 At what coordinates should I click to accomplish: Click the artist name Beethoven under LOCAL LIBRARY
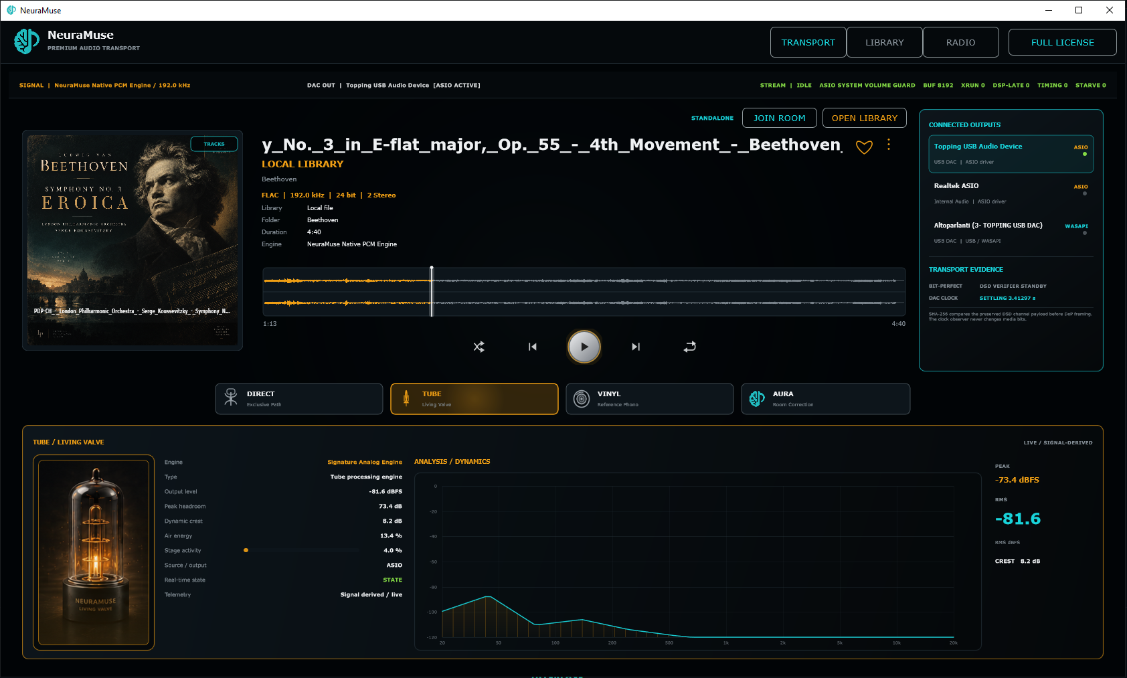[x=279, y=179]
